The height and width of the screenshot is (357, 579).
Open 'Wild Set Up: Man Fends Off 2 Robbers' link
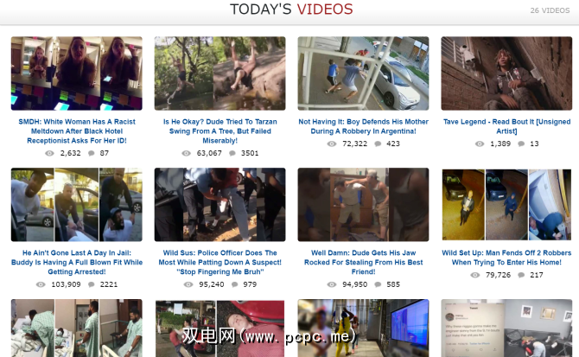506,258
